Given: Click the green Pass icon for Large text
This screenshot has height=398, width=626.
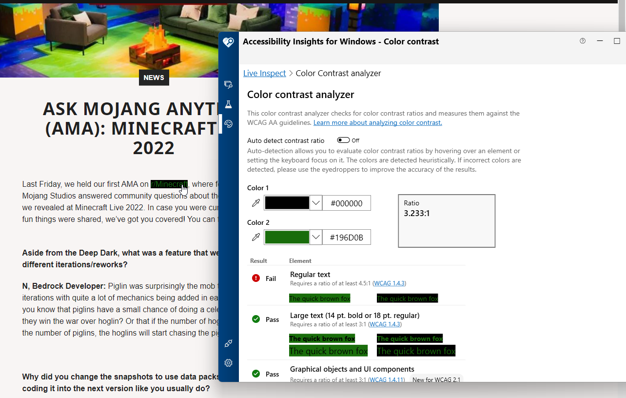Looking at the screenshot, I should point(256,319).
